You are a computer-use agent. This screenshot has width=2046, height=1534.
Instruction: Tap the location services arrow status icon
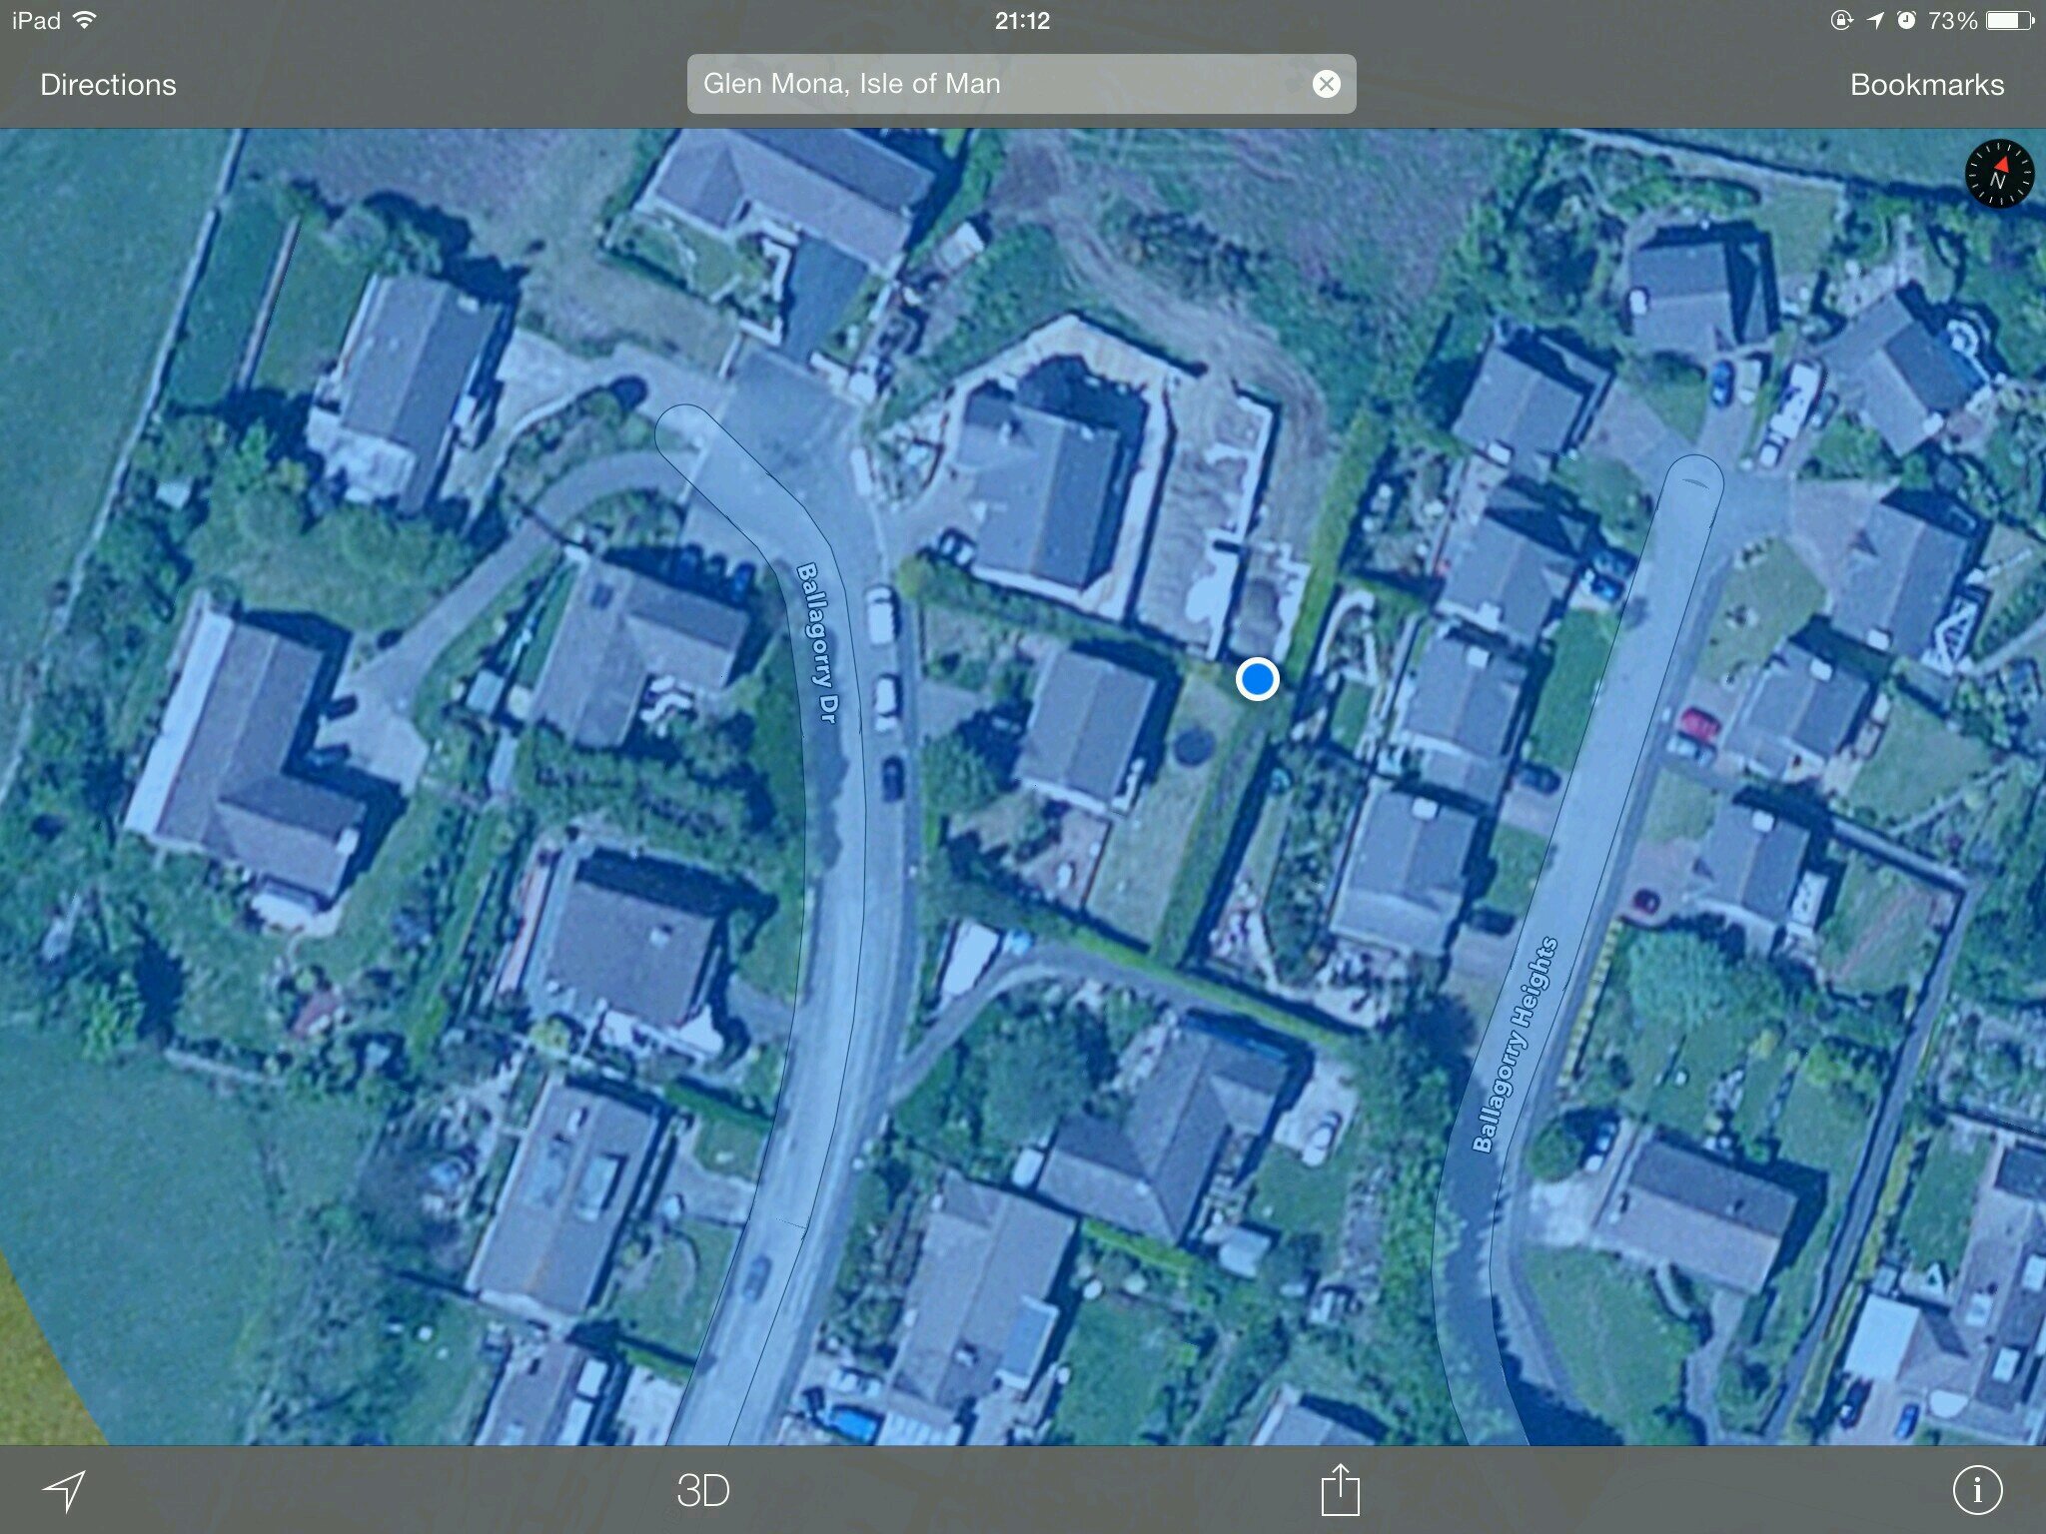(1874, 20)
